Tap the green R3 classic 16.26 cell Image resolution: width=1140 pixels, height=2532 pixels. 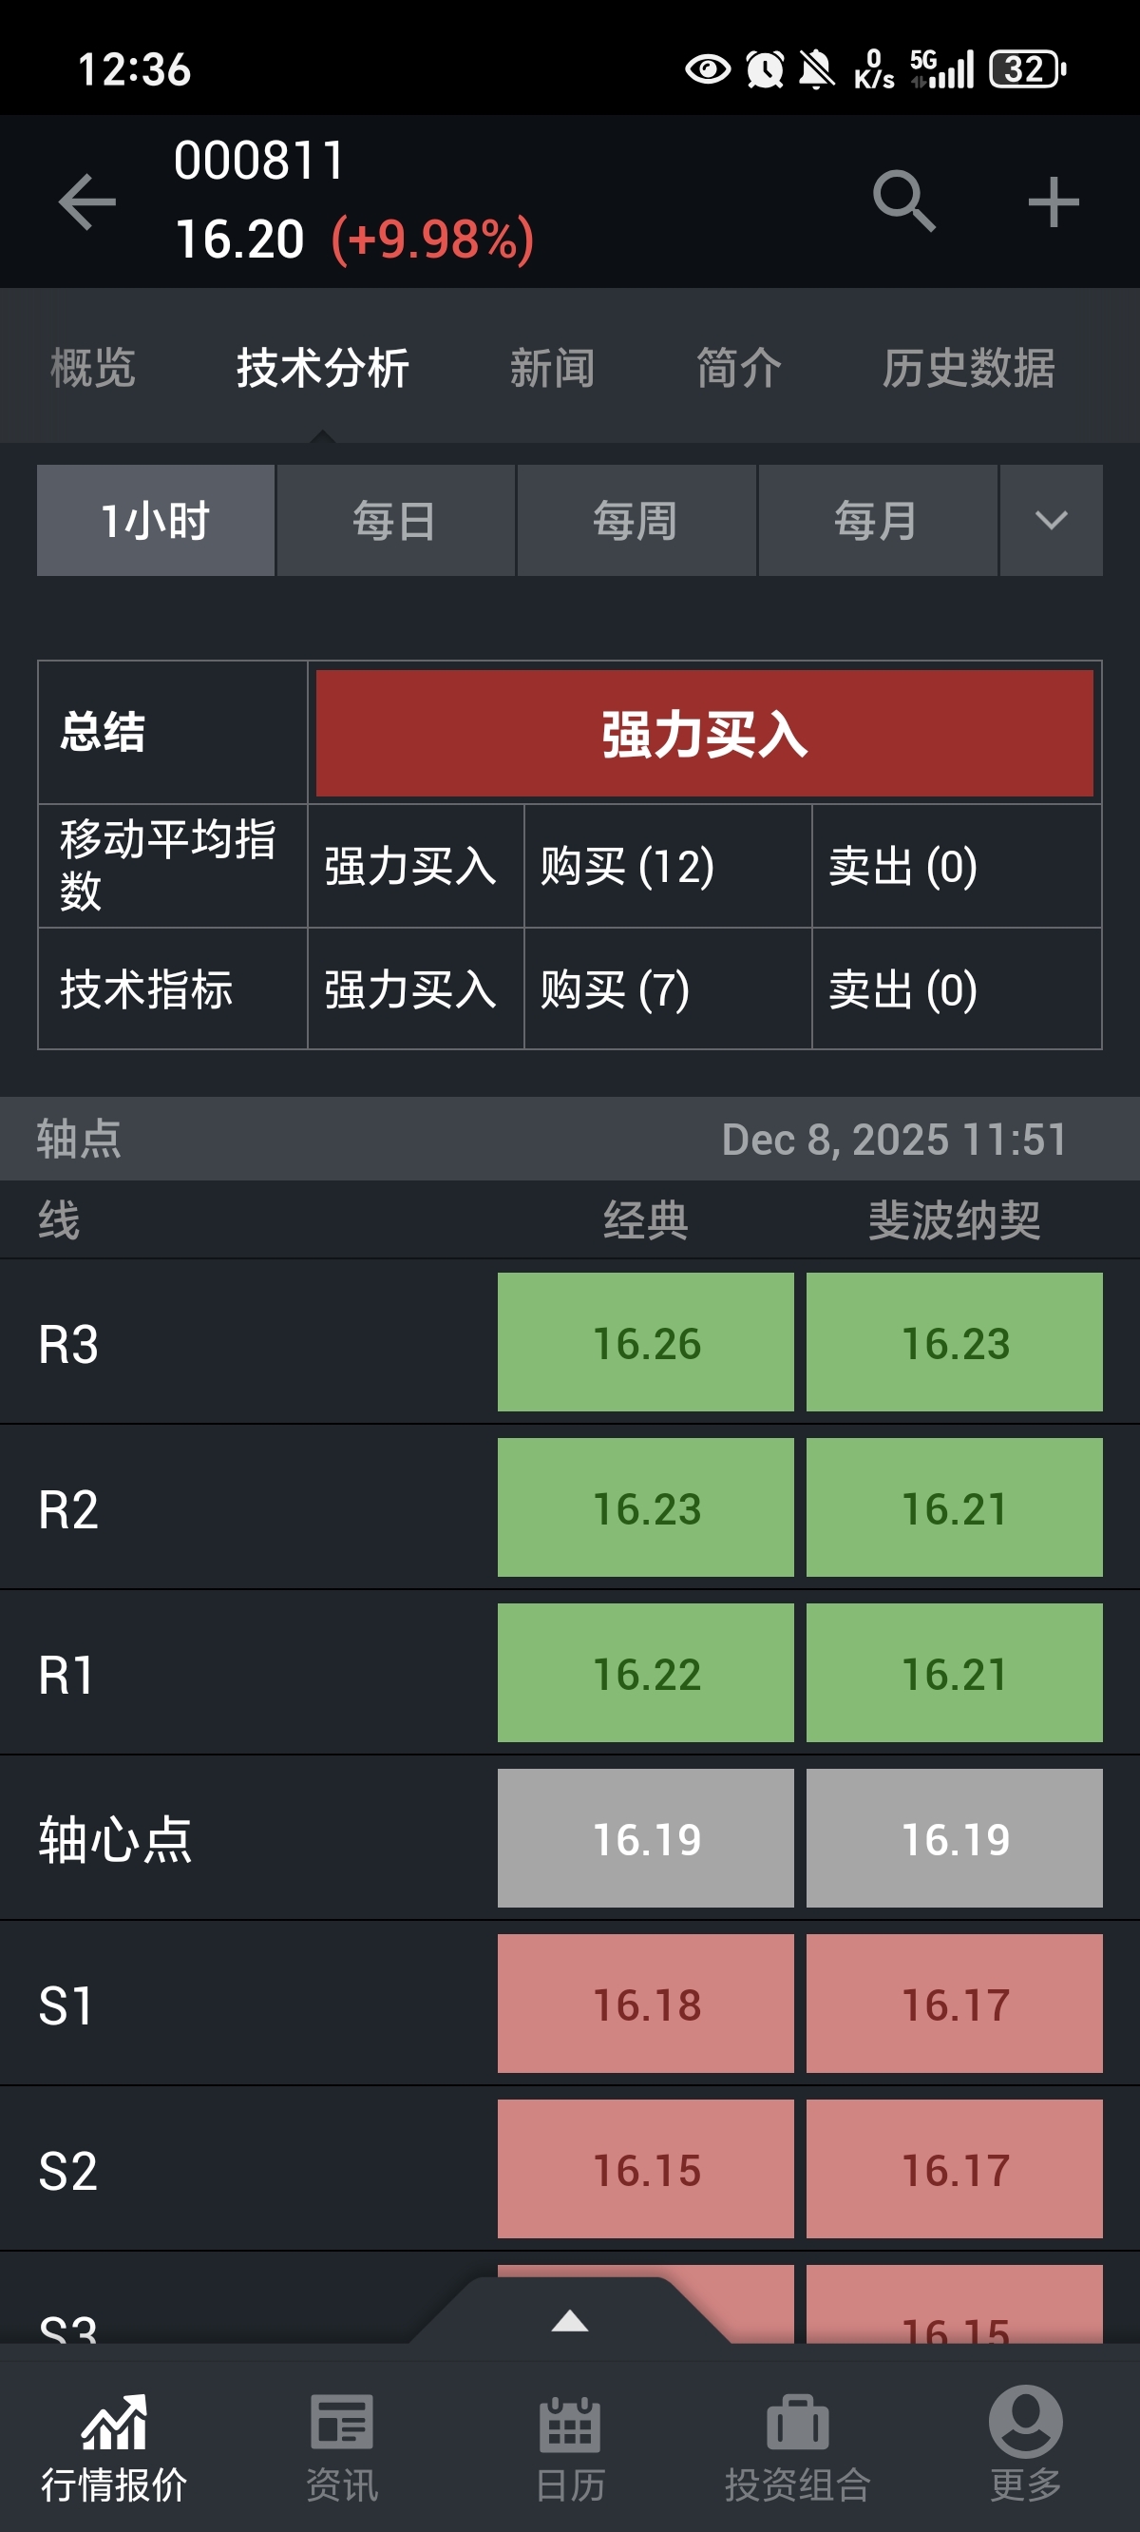click(646, 1343)
